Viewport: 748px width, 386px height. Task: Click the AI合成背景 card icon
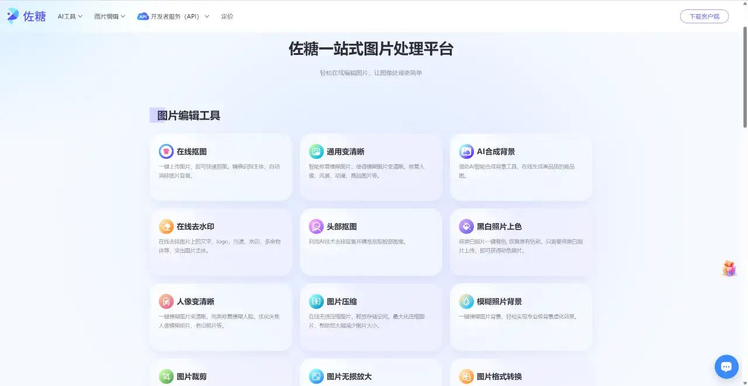click(x=466, y=152)
